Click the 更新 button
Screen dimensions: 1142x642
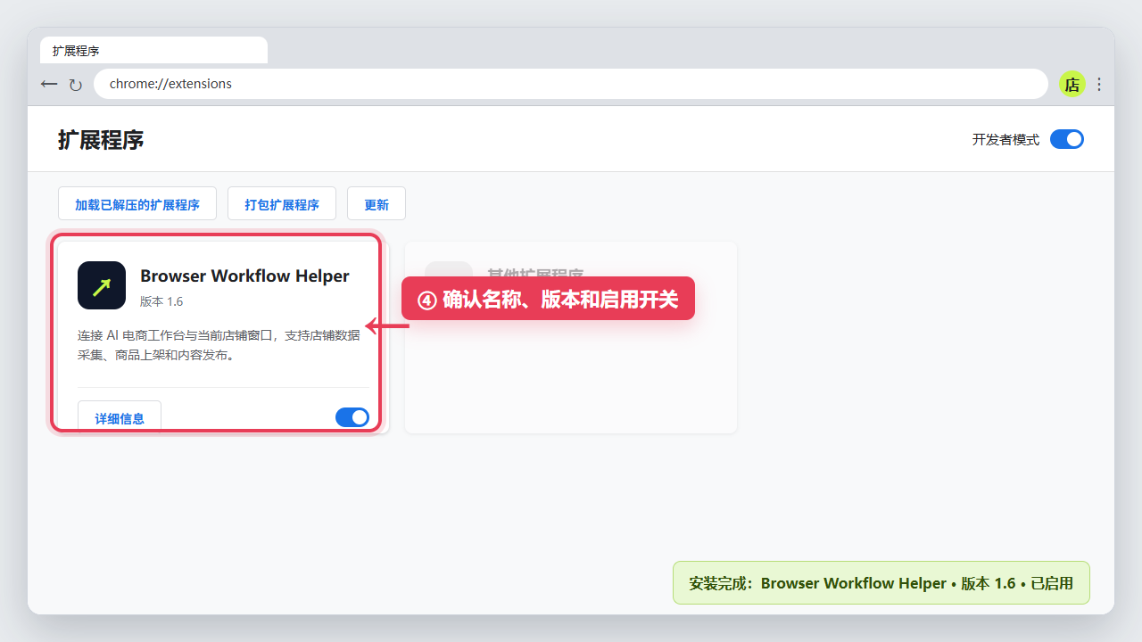click(x=377, y=203)
